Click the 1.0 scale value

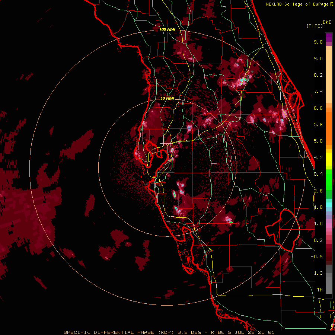(x=318, y=223)
